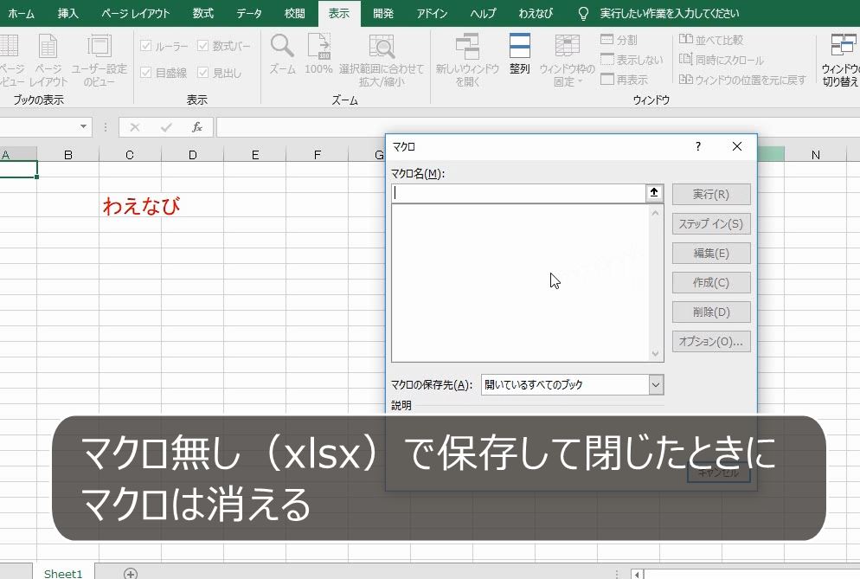This screenshot has width=860, height=579.
Task: Click column header D
Action: tap(193, 155)
